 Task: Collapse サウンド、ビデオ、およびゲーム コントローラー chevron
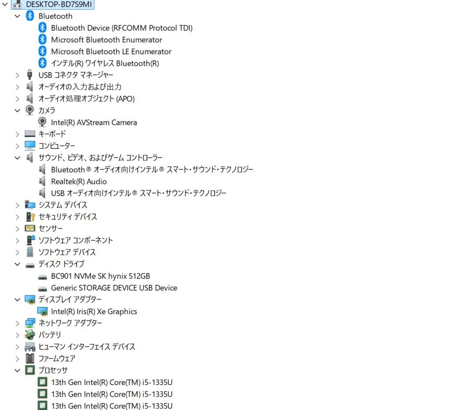(x=17, y=158)
